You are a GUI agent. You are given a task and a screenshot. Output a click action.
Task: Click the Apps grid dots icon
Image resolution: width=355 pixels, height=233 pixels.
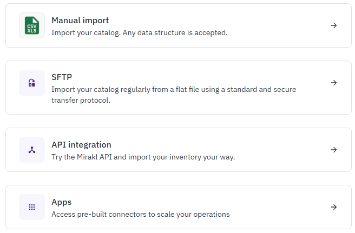click(32, 207)
